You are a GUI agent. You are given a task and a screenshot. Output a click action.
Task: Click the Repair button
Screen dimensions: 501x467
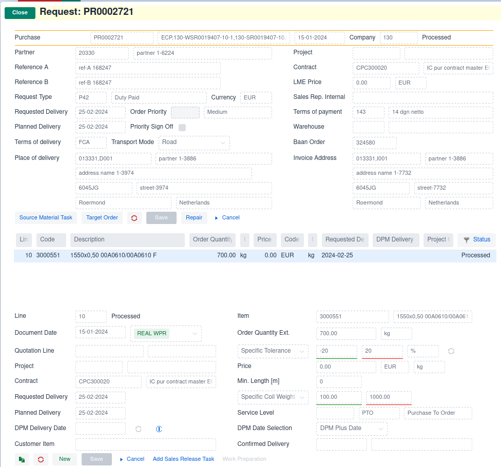194,218
